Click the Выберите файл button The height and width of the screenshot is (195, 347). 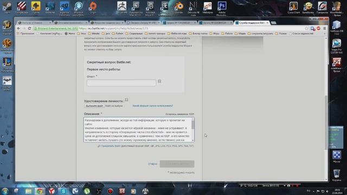[94, 106]
